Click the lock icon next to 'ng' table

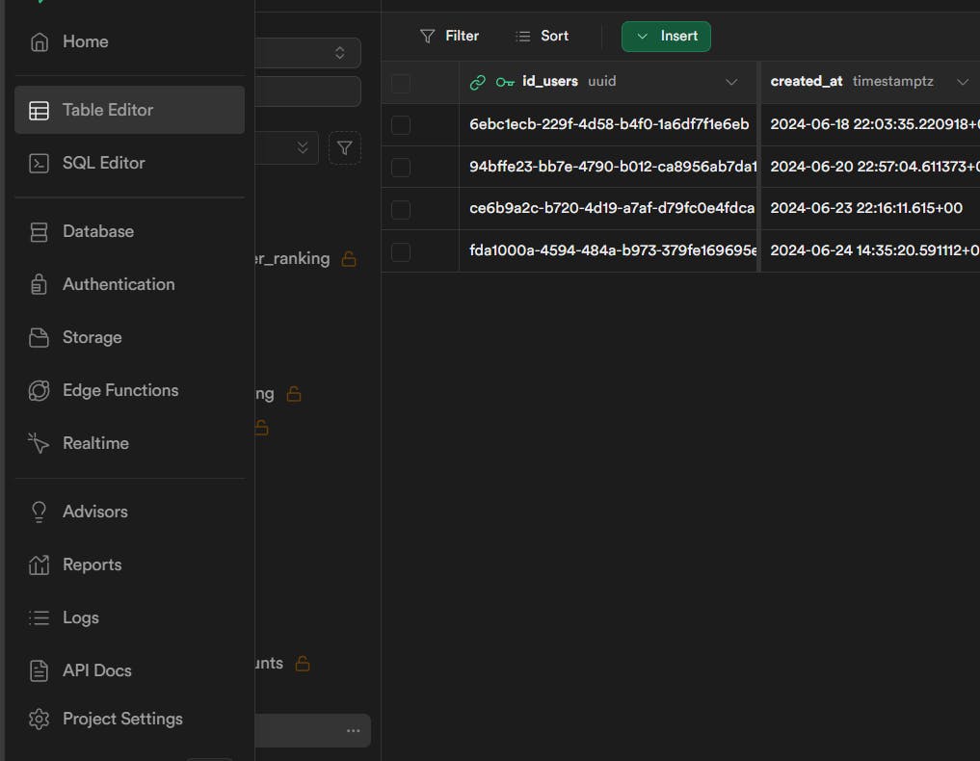(294, 394)
